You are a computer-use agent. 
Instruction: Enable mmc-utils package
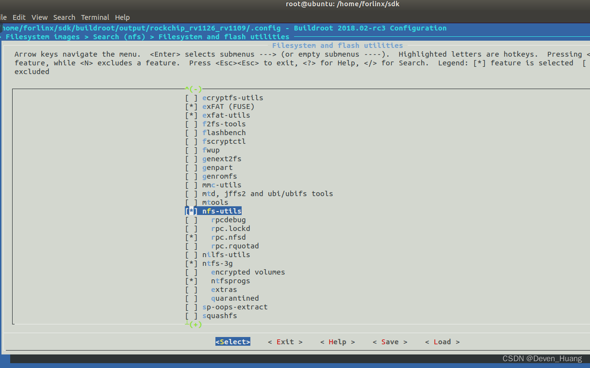tap(191, 185)
